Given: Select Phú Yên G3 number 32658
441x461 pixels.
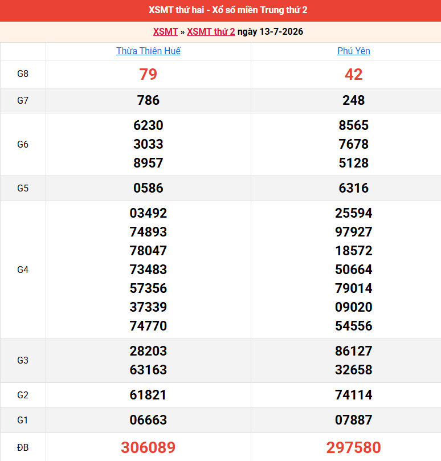Looking at the screenshot, I should click(x=353, y=370).
